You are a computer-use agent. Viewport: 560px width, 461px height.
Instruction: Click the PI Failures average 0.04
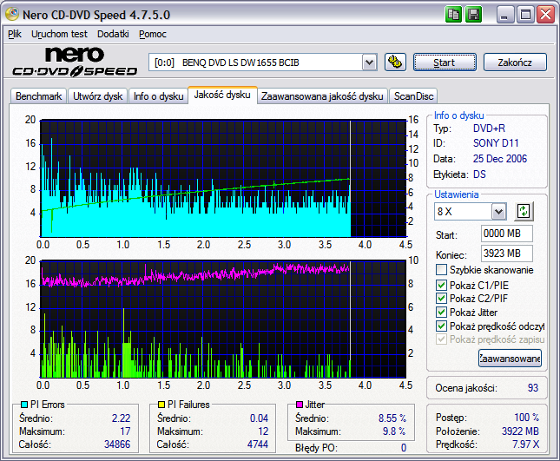259,418
